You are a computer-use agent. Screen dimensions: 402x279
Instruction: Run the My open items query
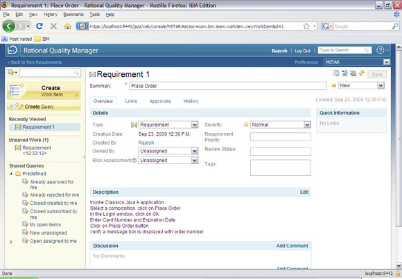(x=45, y=225)
